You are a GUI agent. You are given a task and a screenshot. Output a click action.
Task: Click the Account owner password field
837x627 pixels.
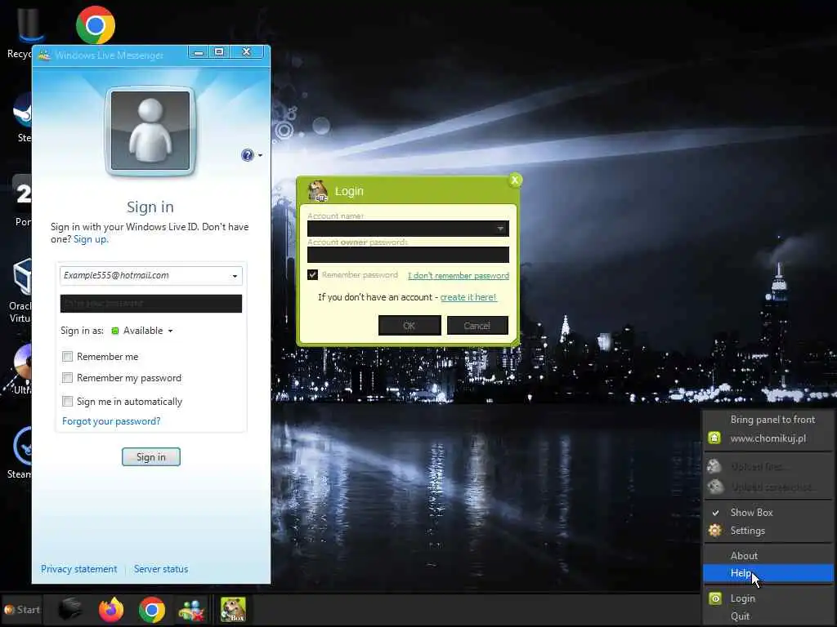click(408, 255)
